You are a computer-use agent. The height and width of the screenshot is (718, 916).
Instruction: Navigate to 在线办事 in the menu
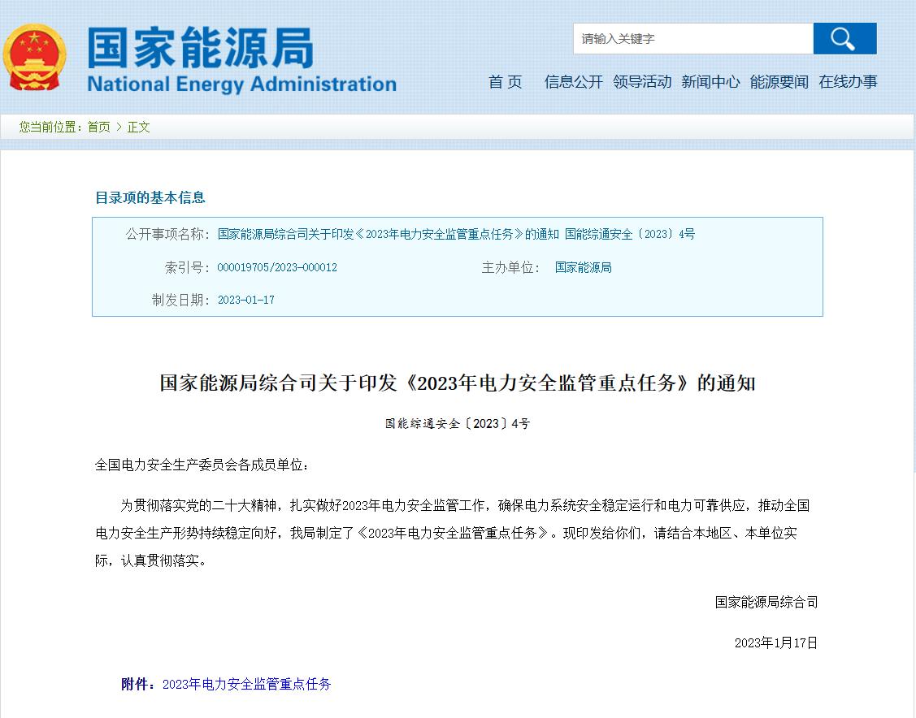point(848,81)
